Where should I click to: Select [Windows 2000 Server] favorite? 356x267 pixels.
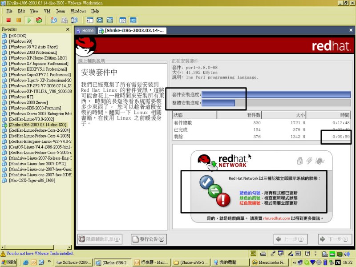28,102
